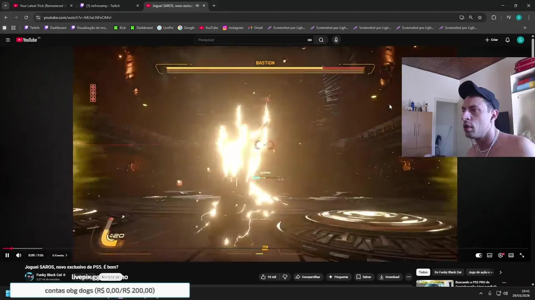535x300 pixels.
Task: Select 'Jogo de ação e av...' chip
Action: point(481,272)
